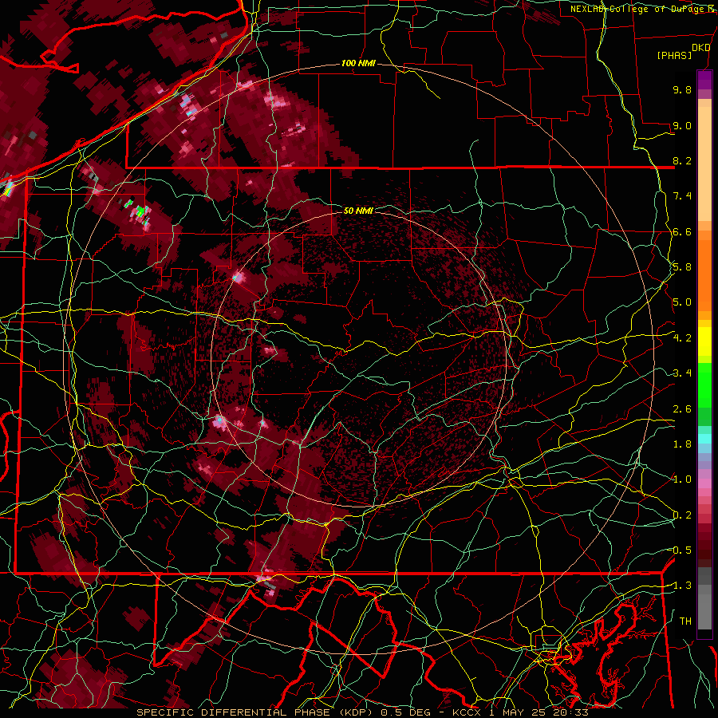Click the SPECIFIC DIFFERENTIAL PHASE title text

[x=233, y=712]
